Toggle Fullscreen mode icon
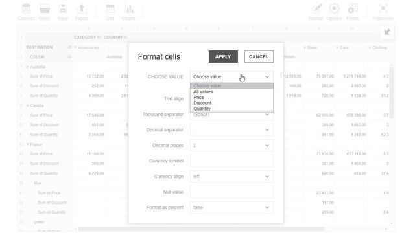The height and width of the screenshot is (233, 415). tap(383, 12)
